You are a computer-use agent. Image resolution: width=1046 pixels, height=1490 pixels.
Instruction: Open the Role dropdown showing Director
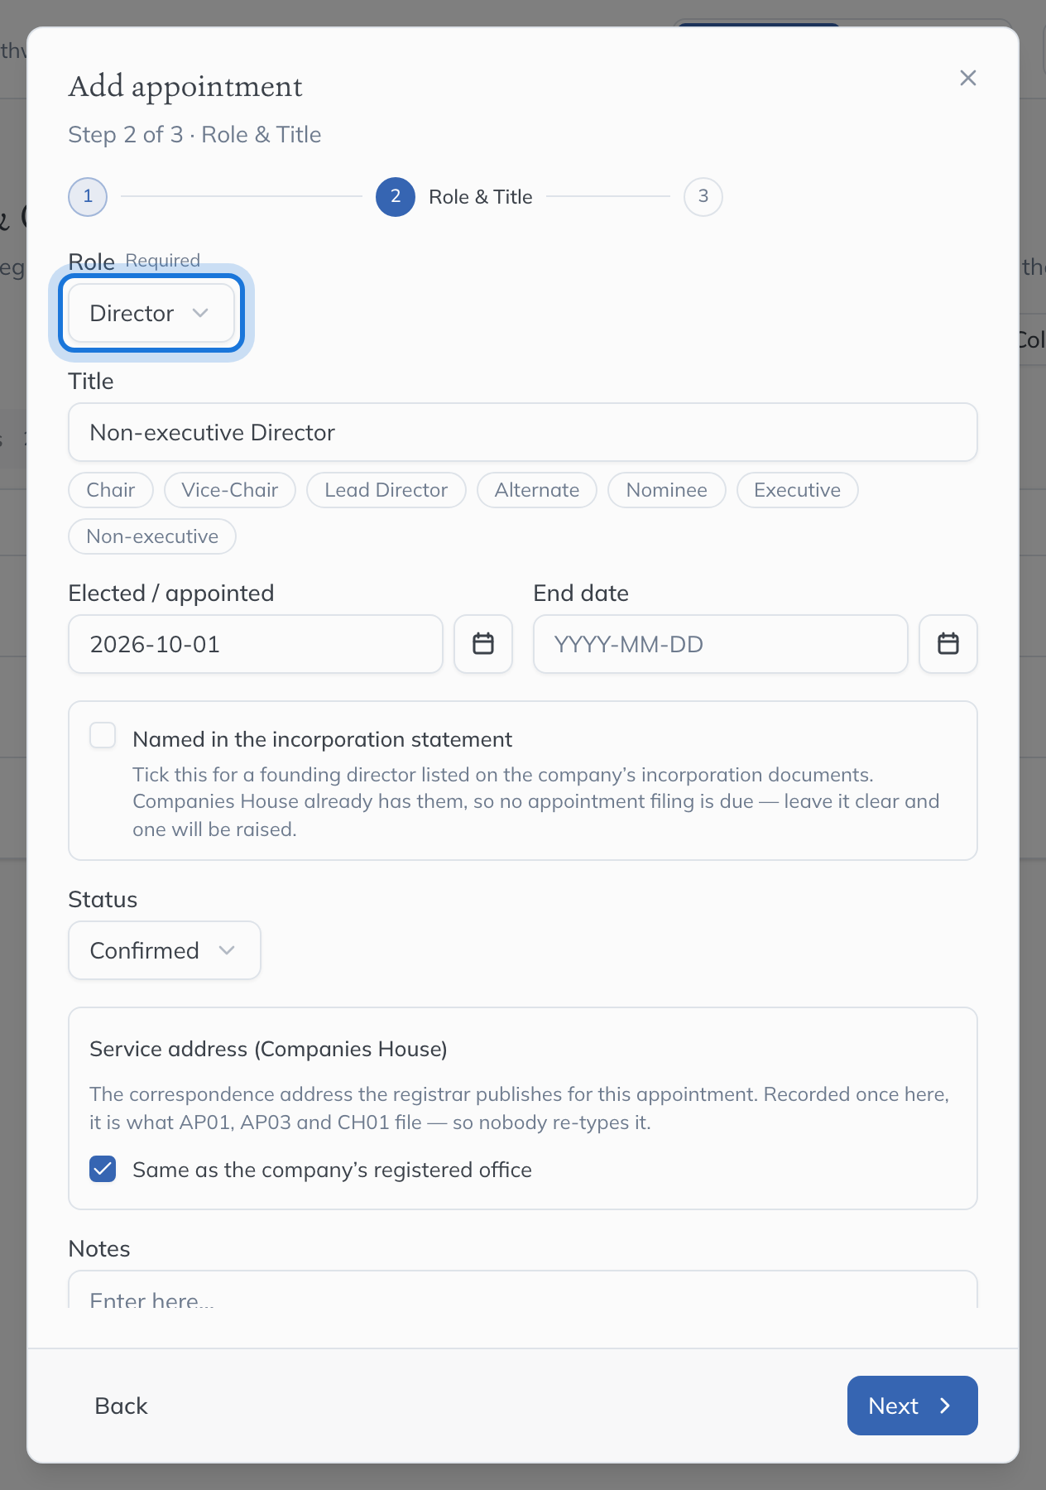point(151,313)
